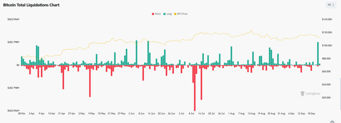
Task: Click the 26 Jul date label
Action: (x=221, y=113)
